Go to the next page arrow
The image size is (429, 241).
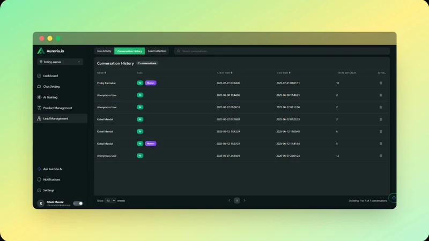(x=245, y=200)
